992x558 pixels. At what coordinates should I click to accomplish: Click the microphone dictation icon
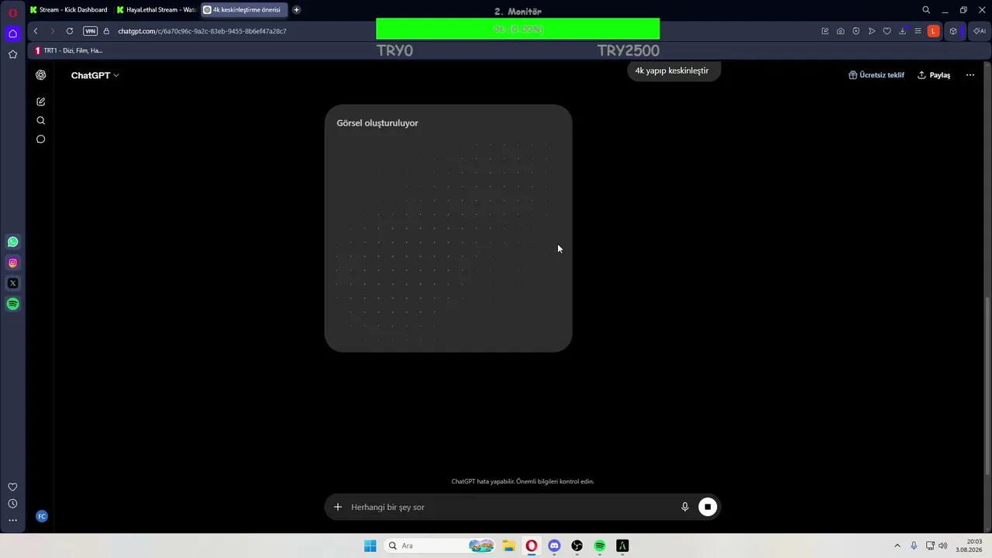click(685, 507)
